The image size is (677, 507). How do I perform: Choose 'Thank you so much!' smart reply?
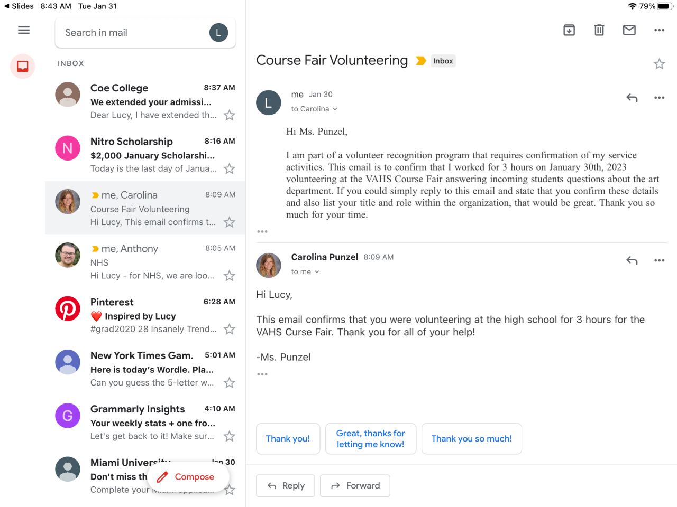pos(471,439)
